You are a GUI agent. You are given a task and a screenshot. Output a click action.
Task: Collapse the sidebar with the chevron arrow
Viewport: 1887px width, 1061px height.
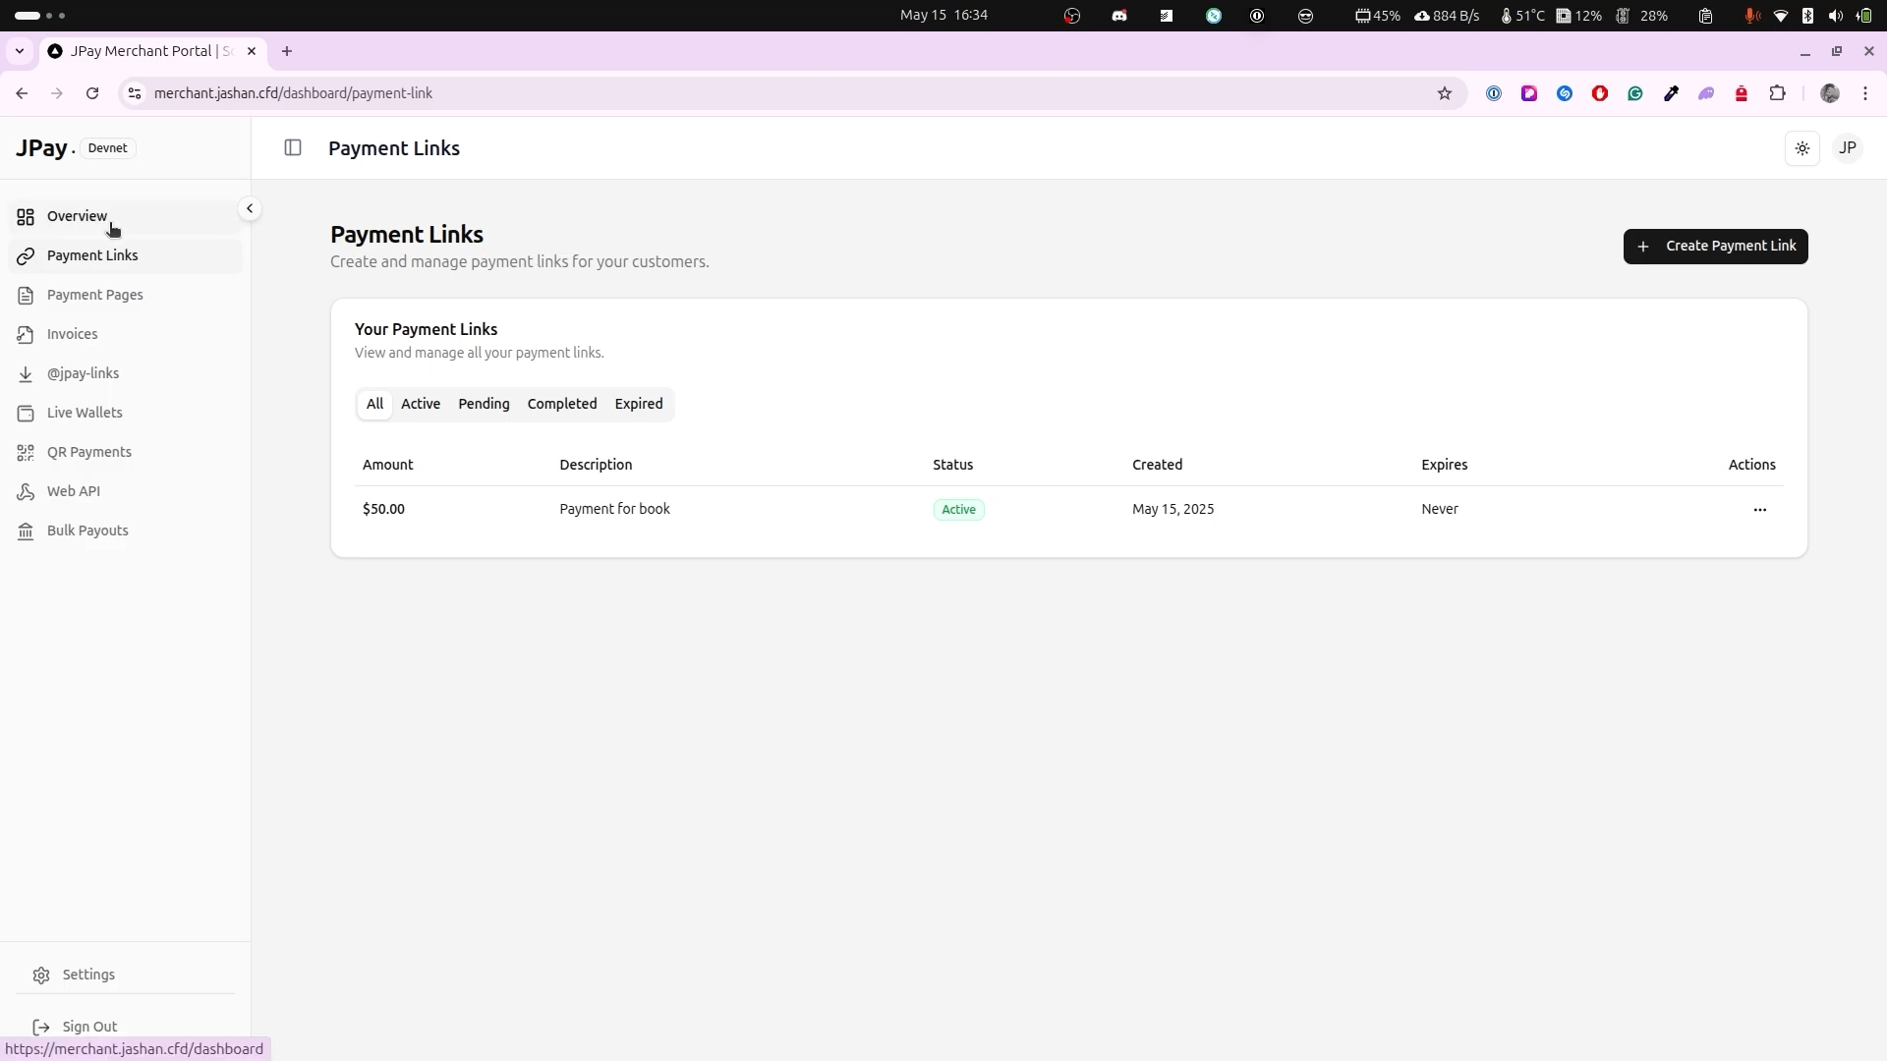tap(250, 208)
